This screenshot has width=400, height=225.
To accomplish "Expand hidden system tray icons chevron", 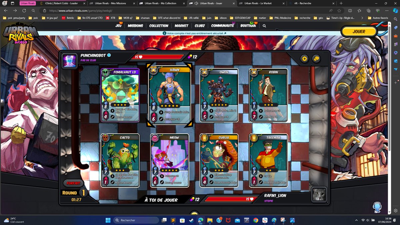I will (357, 220).
